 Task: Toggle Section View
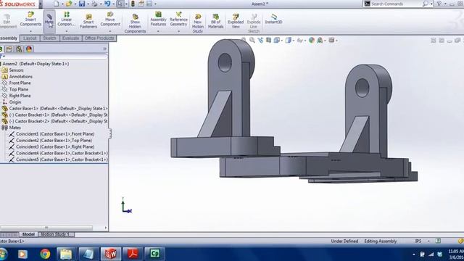[x=268, y=40]
